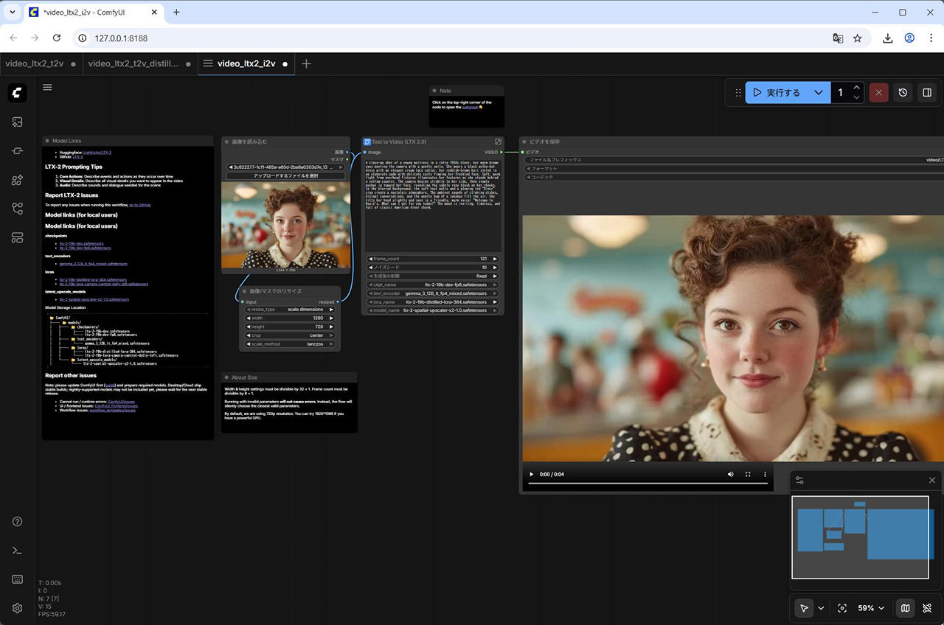The height and width of the screenshot is (625, 944).
Task: Switch to the video_ltx2_t2v tab
Action: coord(34,63)
